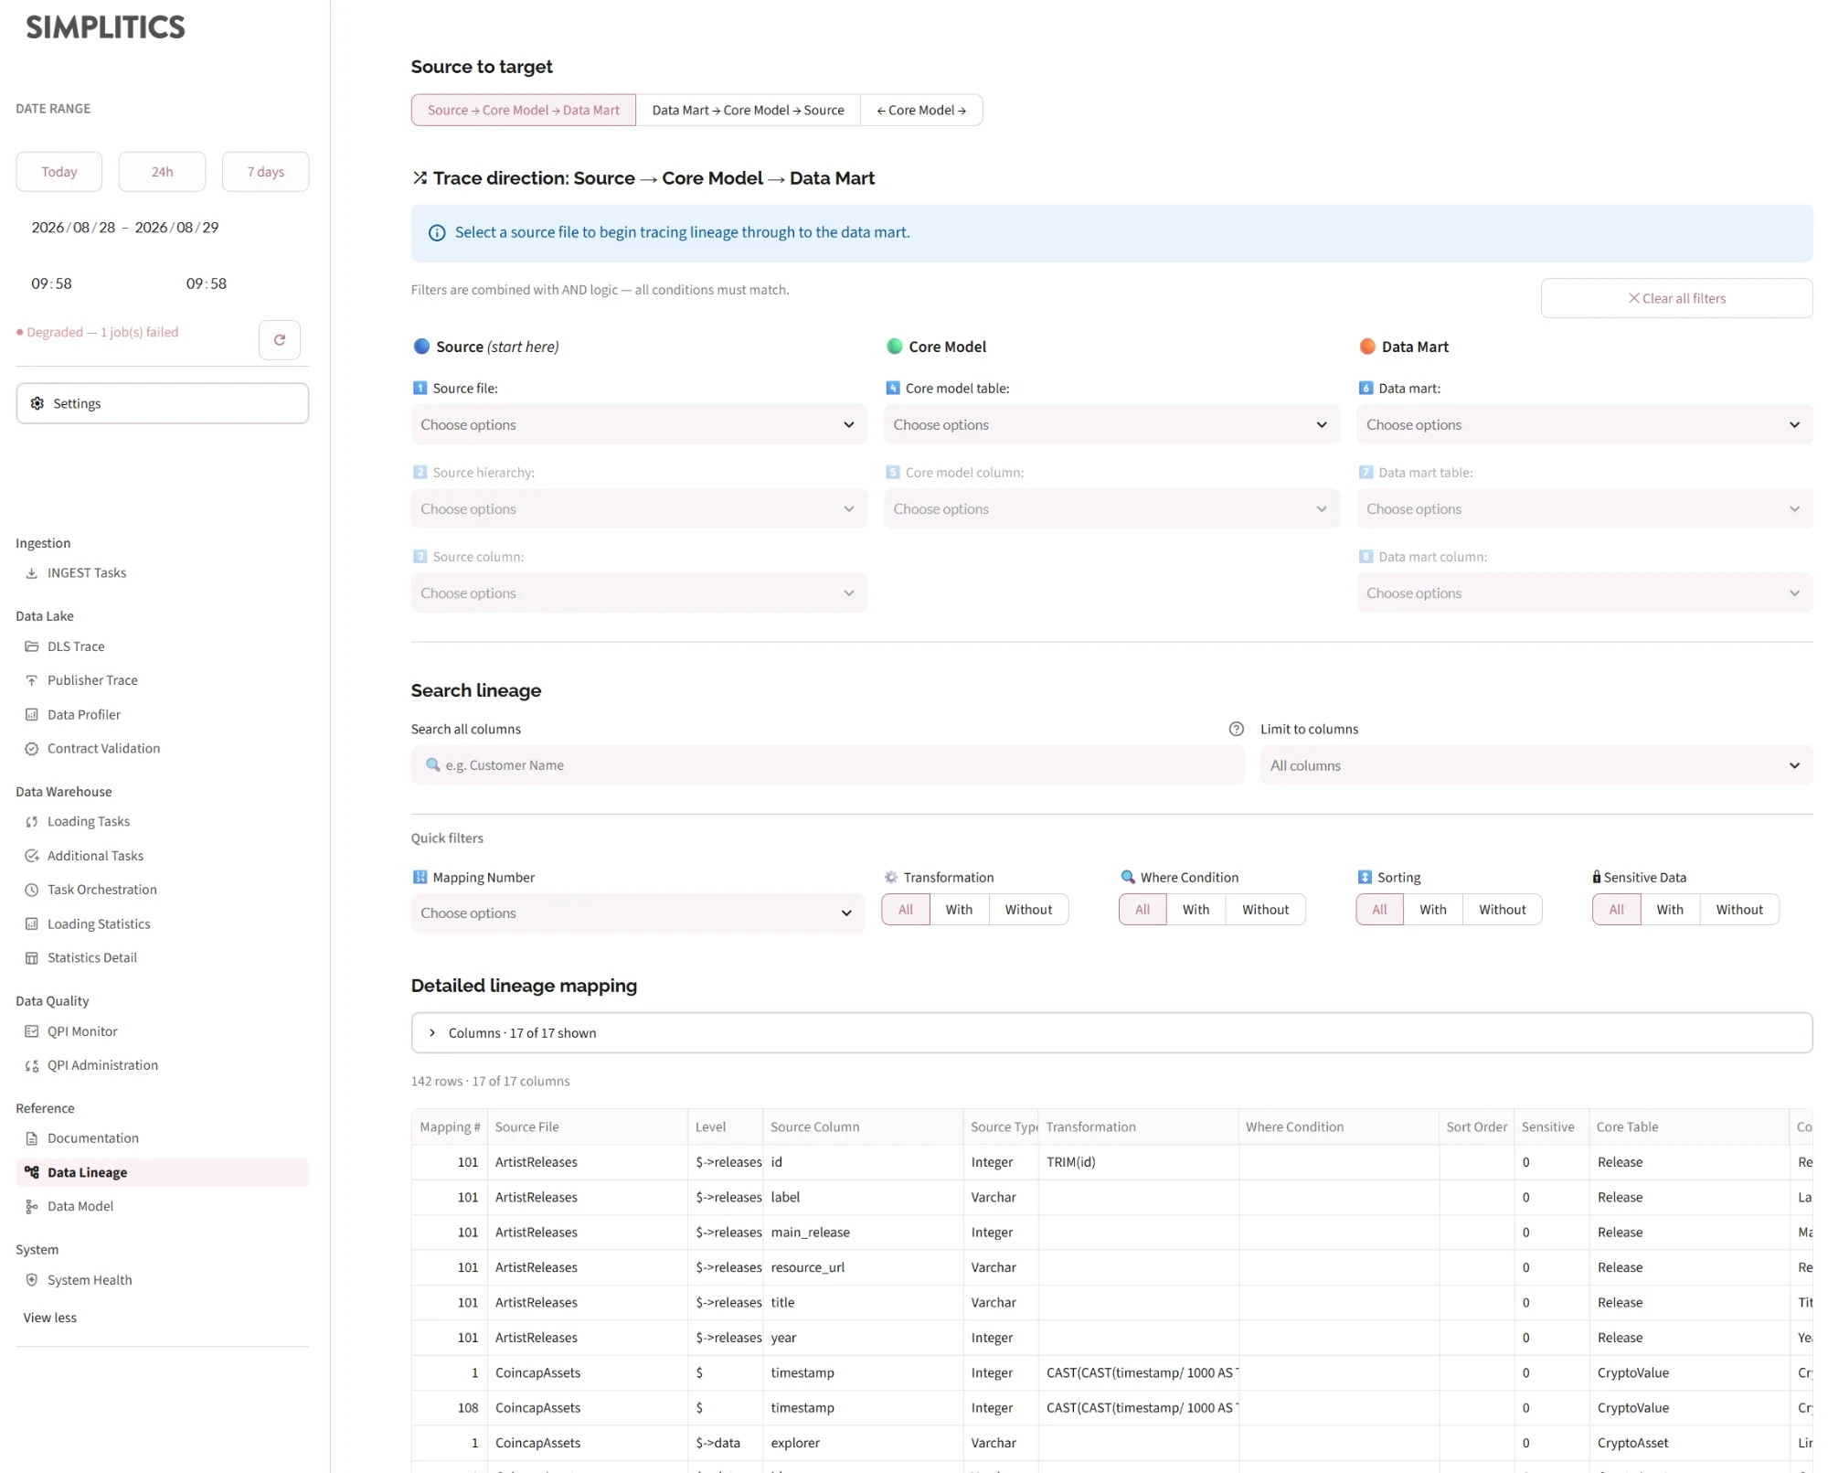Screen dimensions: 1828x1473
Task: Select the ← Core Model → tab
Action: pos(921,110)
